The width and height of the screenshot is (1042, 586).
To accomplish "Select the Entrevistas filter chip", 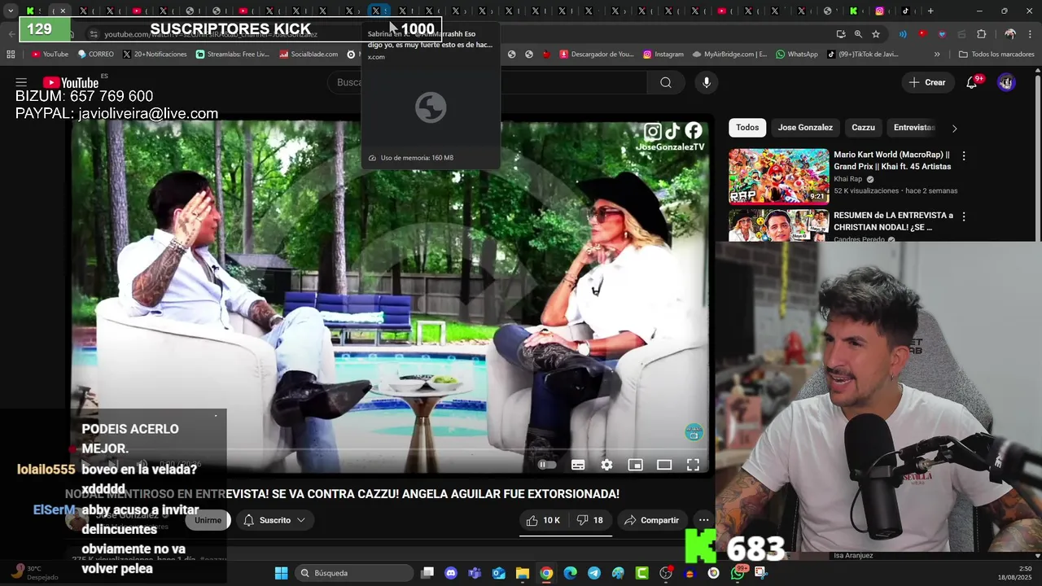I will point(914,128).
